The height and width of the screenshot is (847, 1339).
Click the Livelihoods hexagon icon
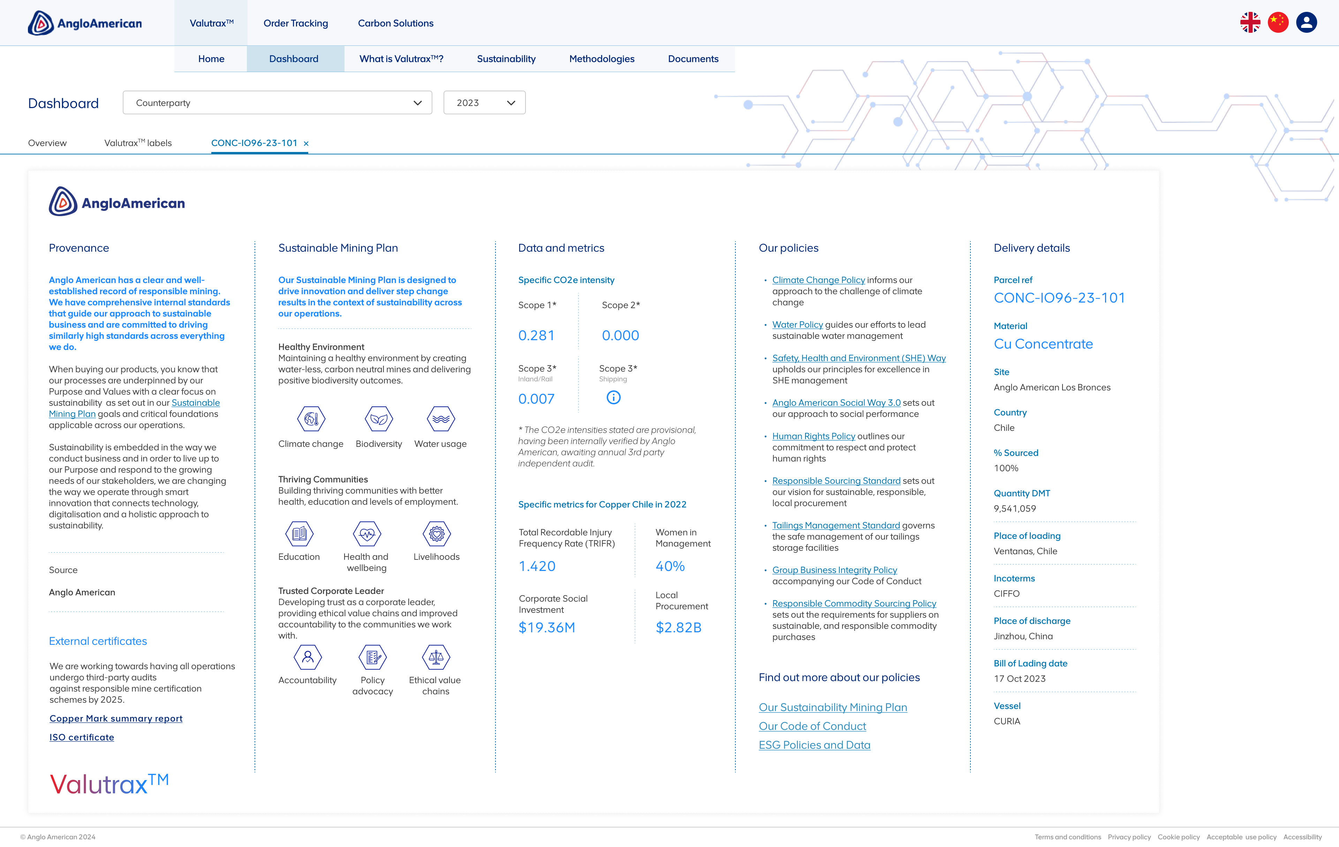click(x=437, y=534)
